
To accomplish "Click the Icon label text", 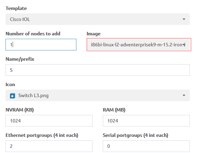I will click(x=10, y=84).
